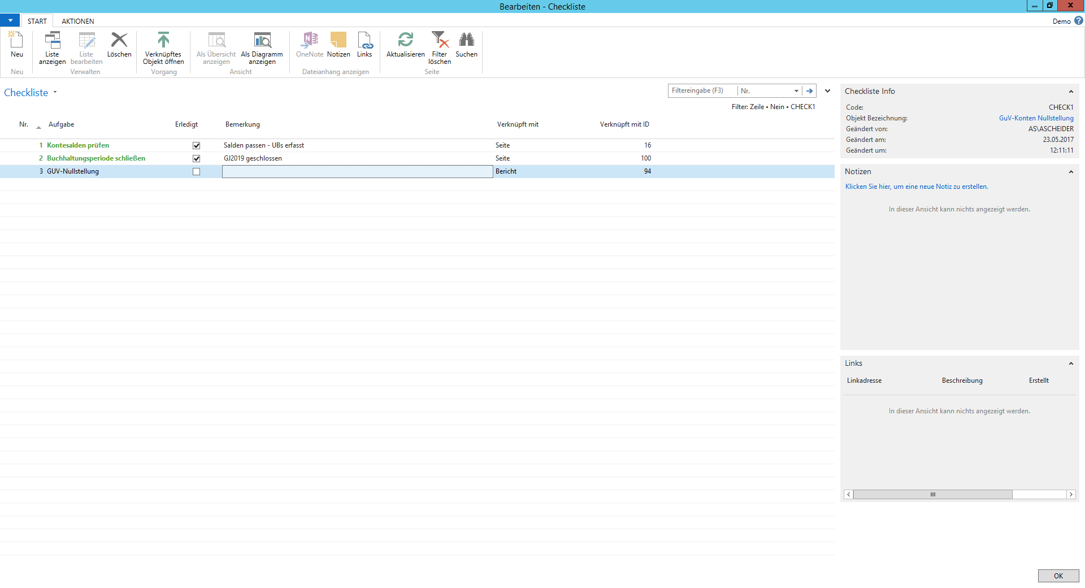Show list Als Diagramm anzeigen

click(262, 41)
